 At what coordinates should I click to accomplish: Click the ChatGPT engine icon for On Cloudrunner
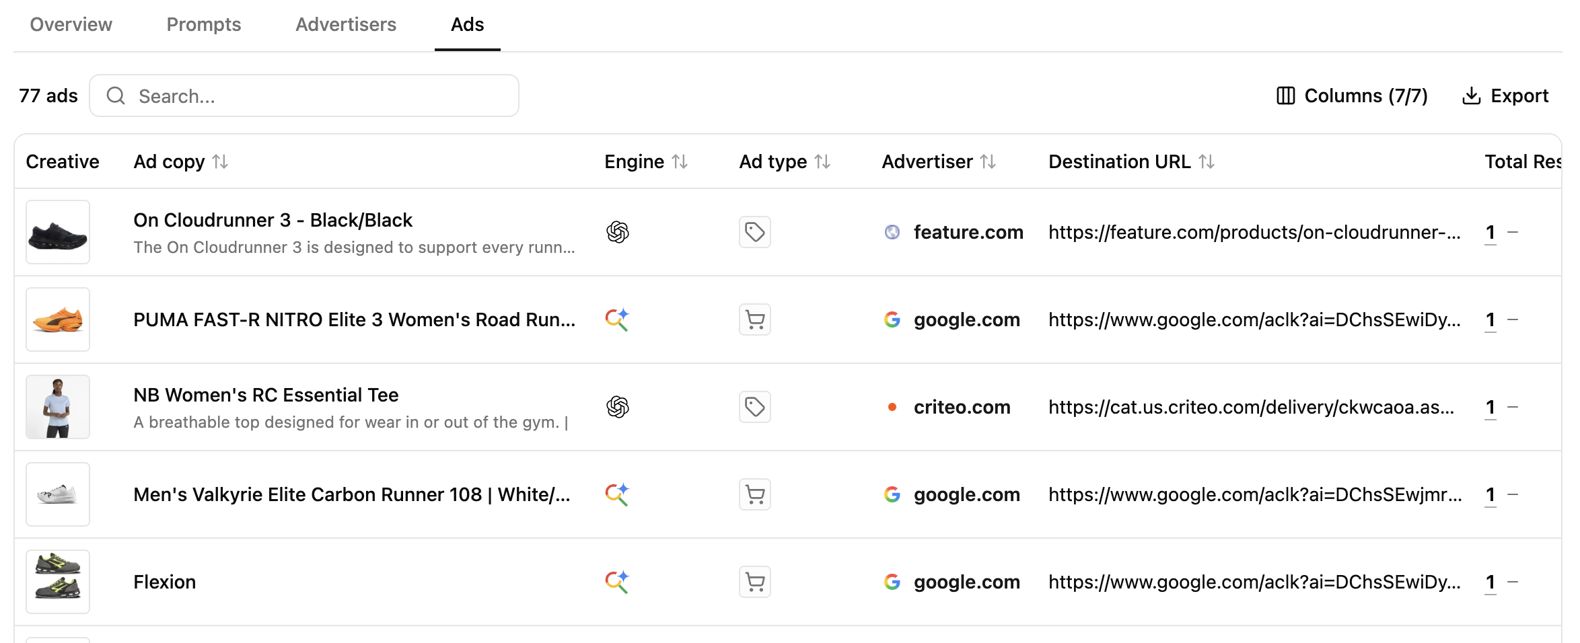coord(617,232)
